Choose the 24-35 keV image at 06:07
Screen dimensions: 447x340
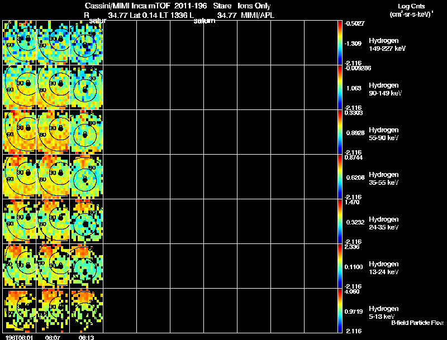coord(53,221)
